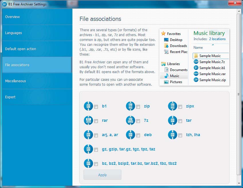Click the 'arj, a, ar' label
243x188 pixels.
coord(110,135)
